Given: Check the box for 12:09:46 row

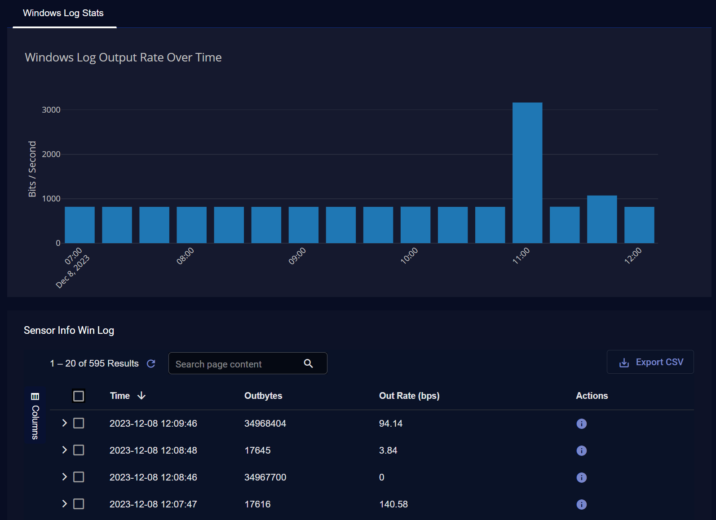Looking at the screenshot, I should tap(79, 423).
